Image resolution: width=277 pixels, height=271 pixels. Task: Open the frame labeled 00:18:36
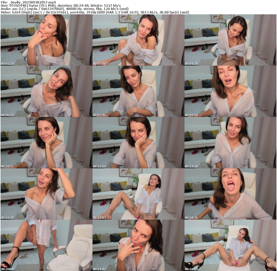[230, 194]
